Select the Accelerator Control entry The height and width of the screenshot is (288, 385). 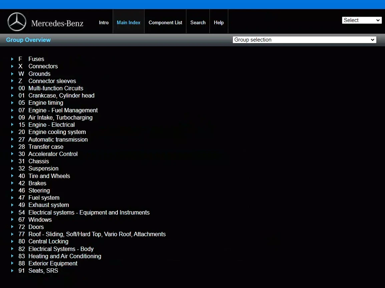53,154
